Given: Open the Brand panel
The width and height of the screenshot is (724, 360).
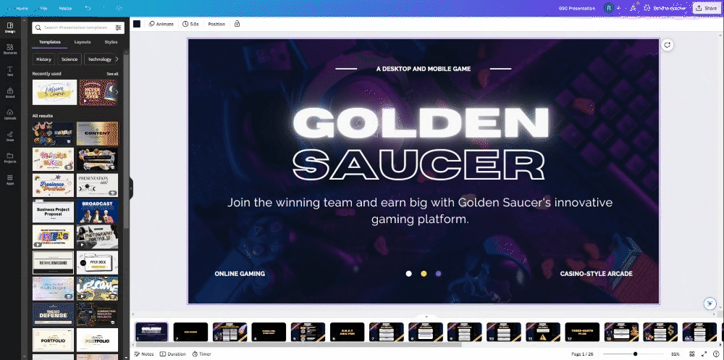Looking at the screenshot, I should click(9, 93).
